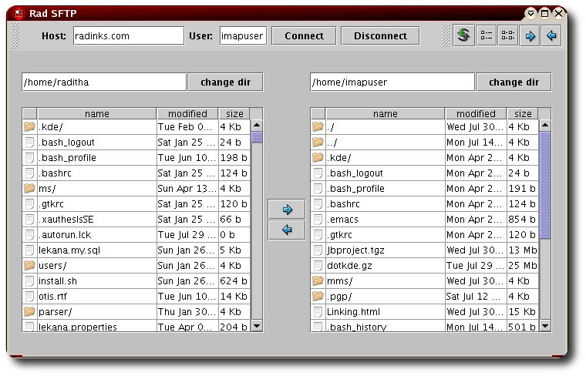Image resolution: width=586 pixels, height=376 pixels.
Task: Click file icon next to lekana.my.sql
Action: (x=29, y=250)
